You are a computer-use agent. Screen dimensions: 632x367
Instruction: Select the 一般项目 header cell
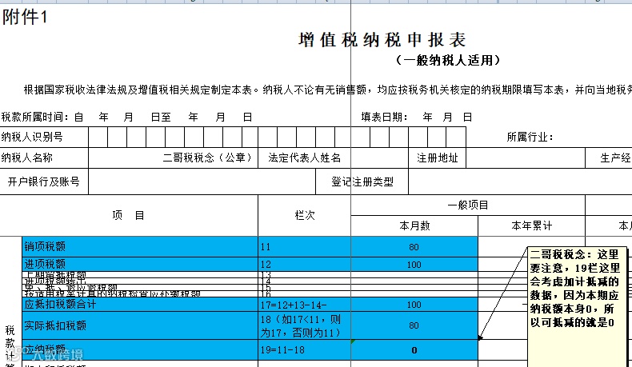(468, 205)
